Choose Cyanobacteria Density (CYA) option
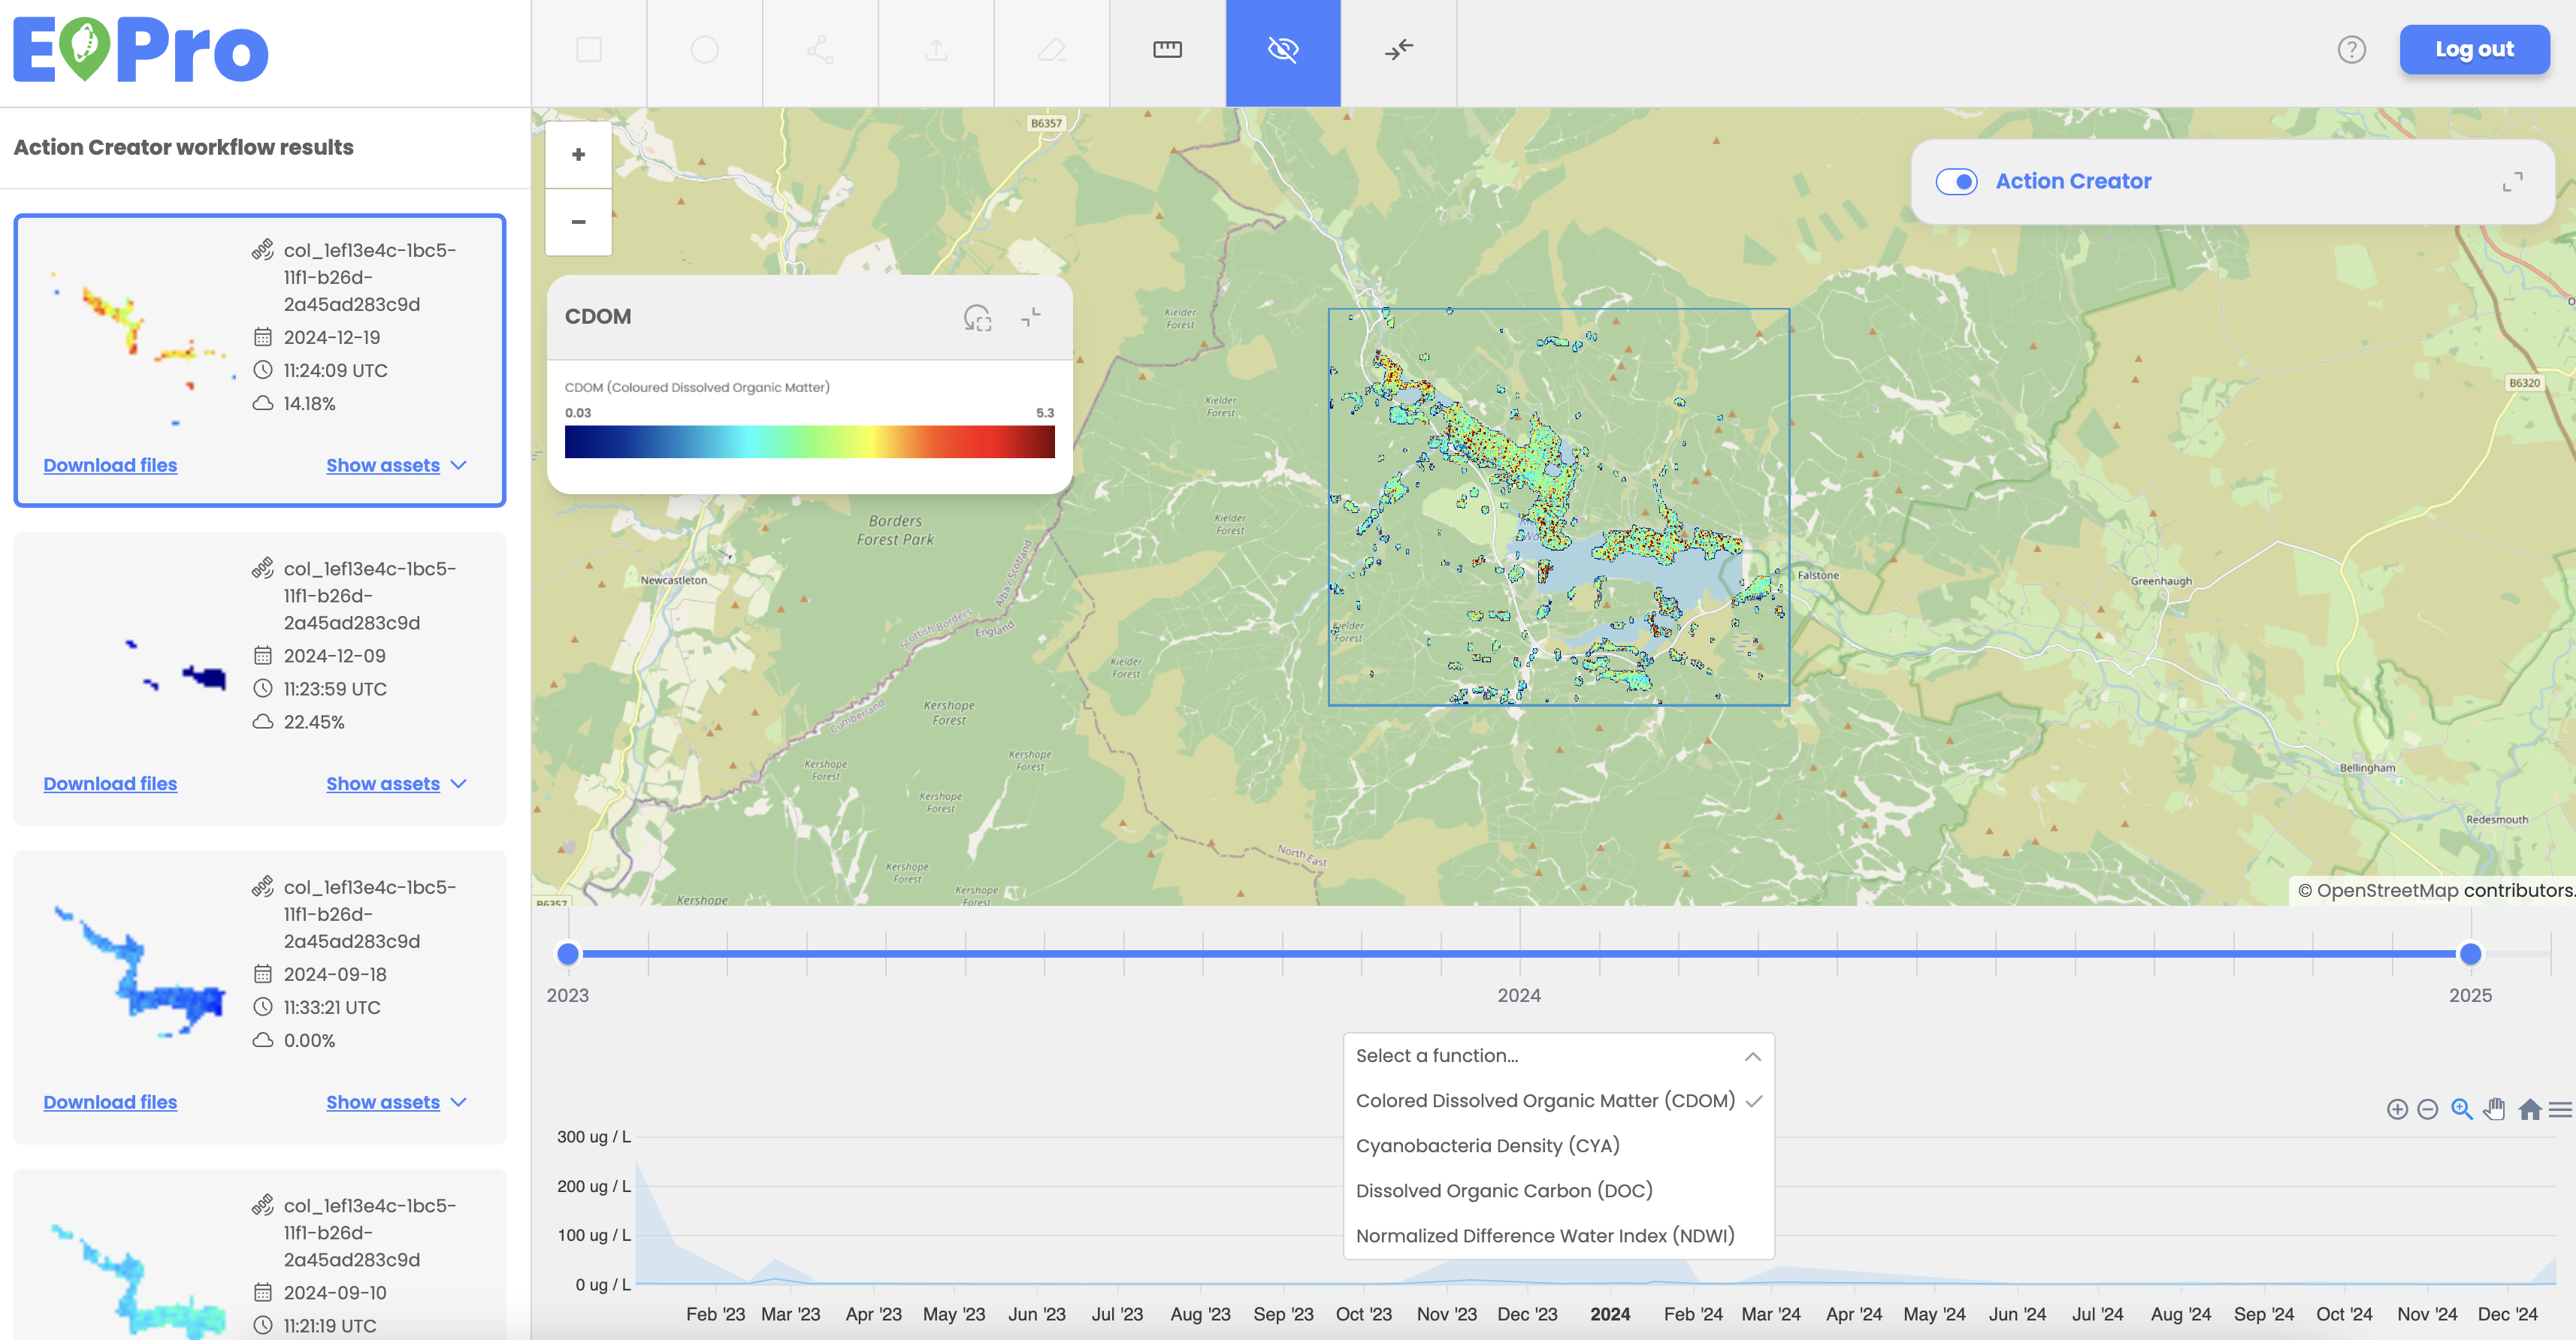 coord(1558,1146)
